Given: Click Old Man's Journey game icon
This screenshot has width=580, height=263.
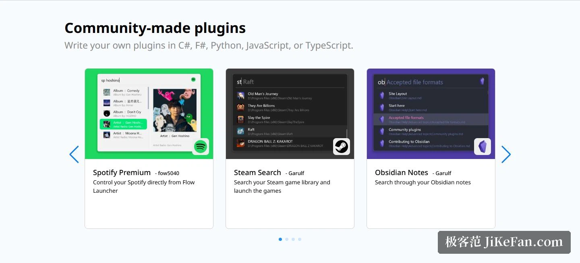Looking at the screenshot, I should (x=240, y=96).
